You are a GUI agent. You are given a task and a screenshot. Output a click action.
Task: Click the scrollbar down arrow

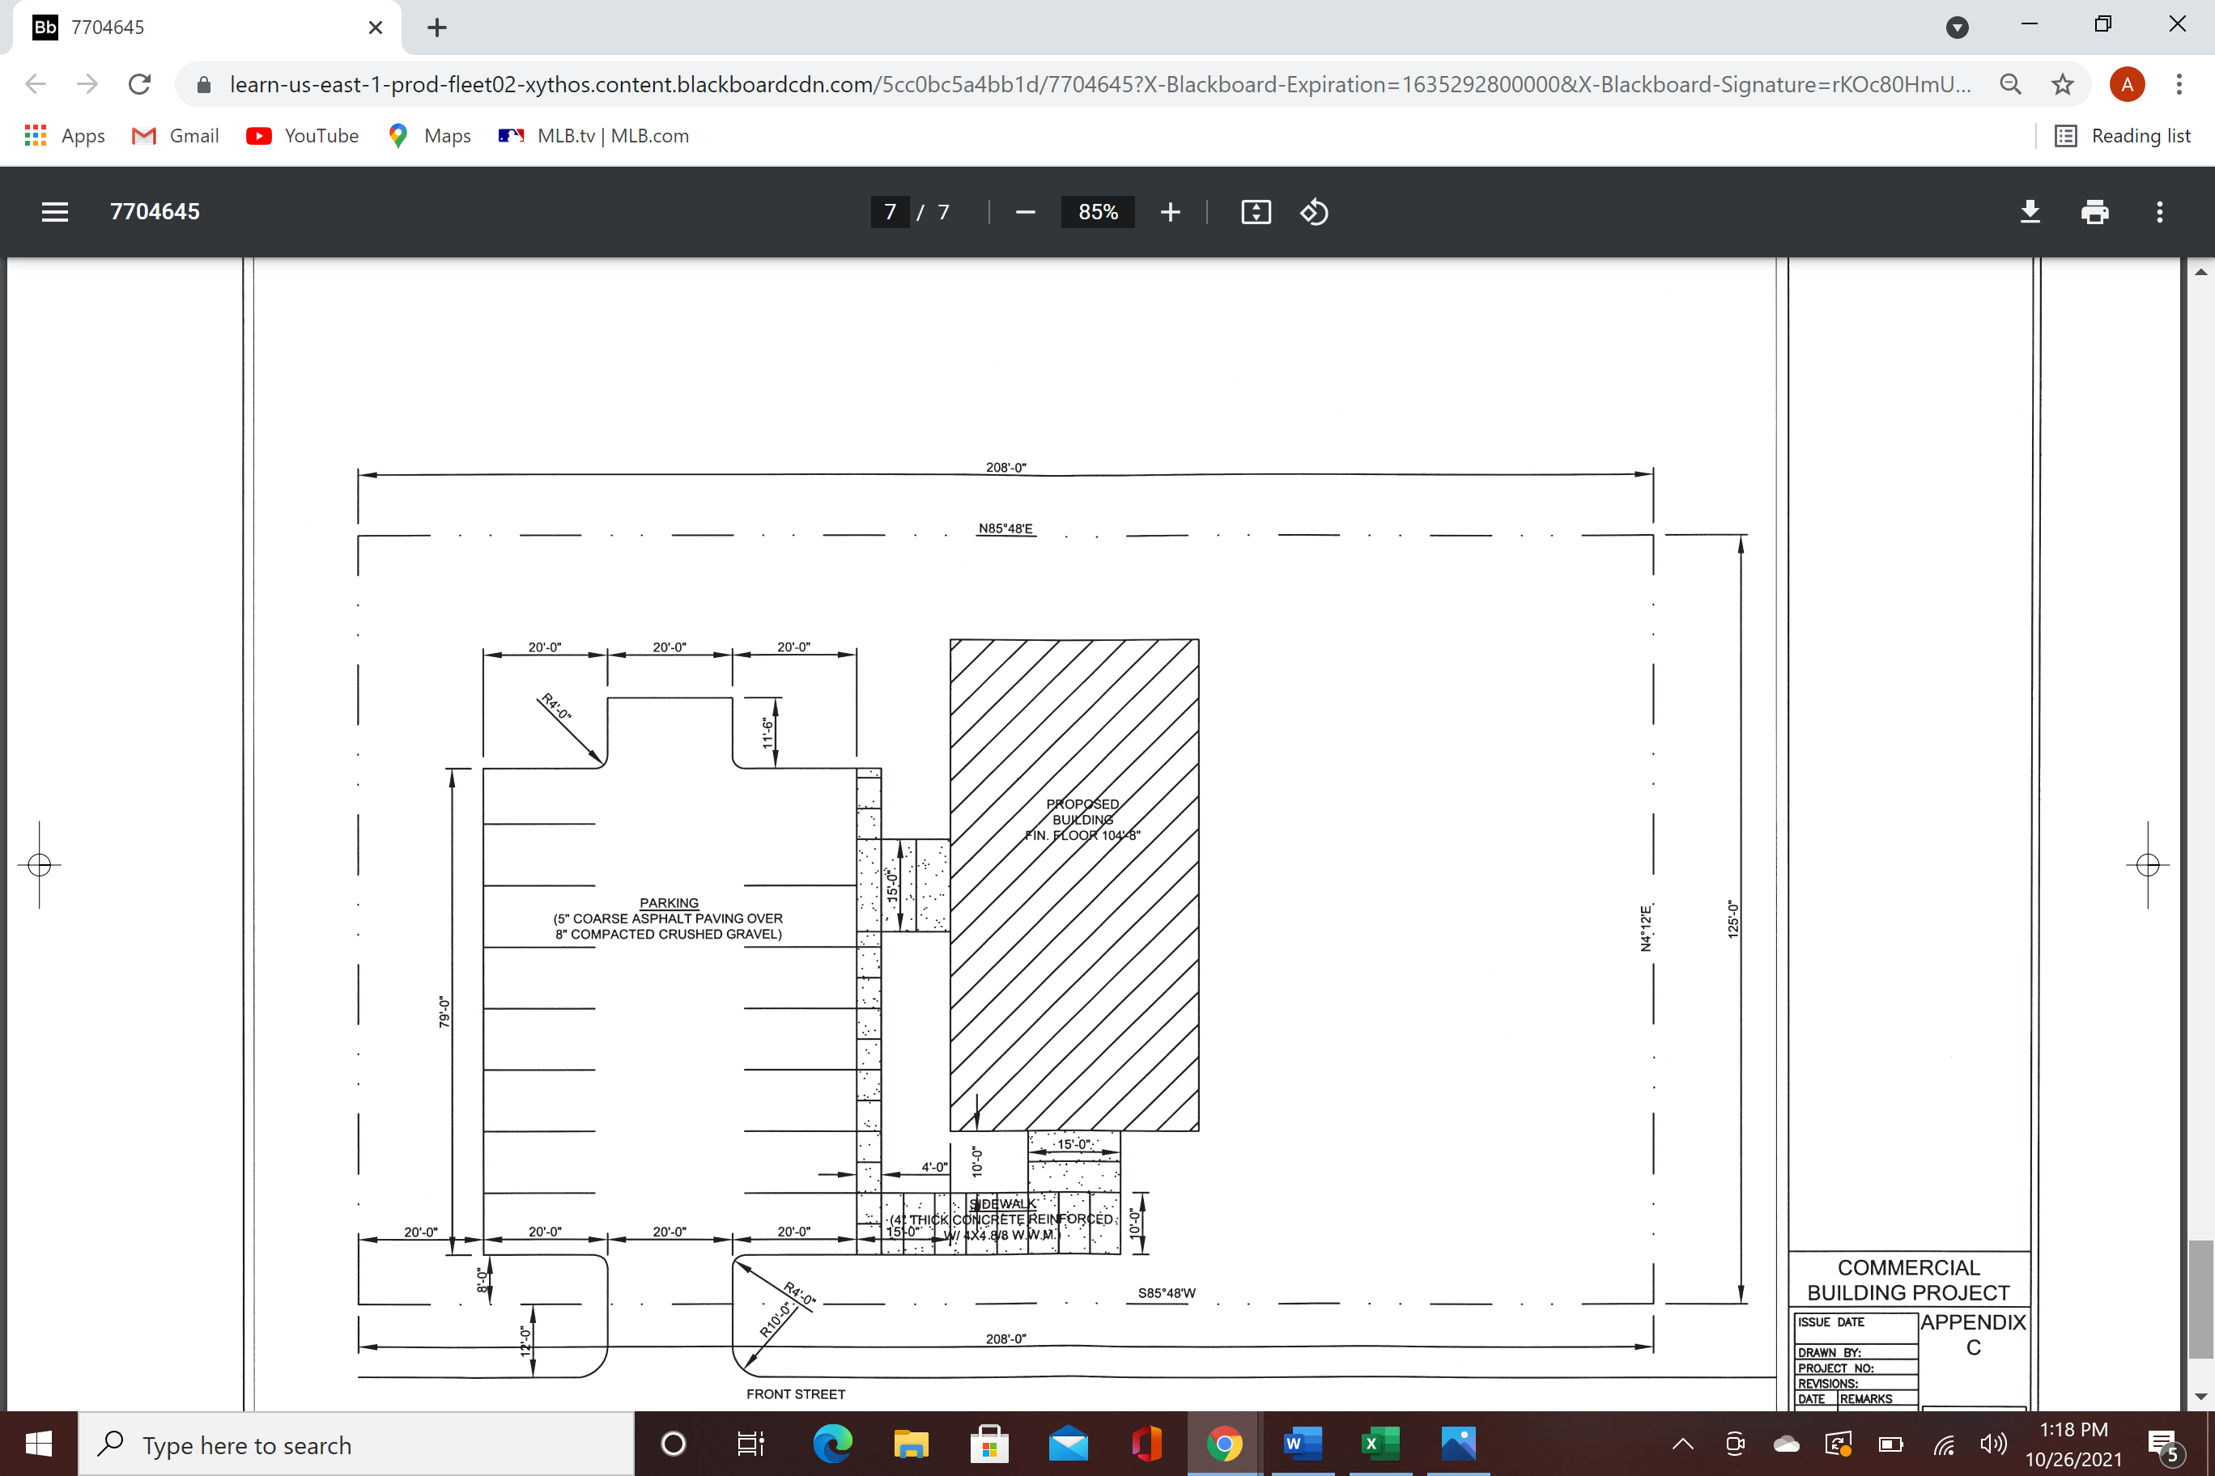[x=2200, y=1396]
